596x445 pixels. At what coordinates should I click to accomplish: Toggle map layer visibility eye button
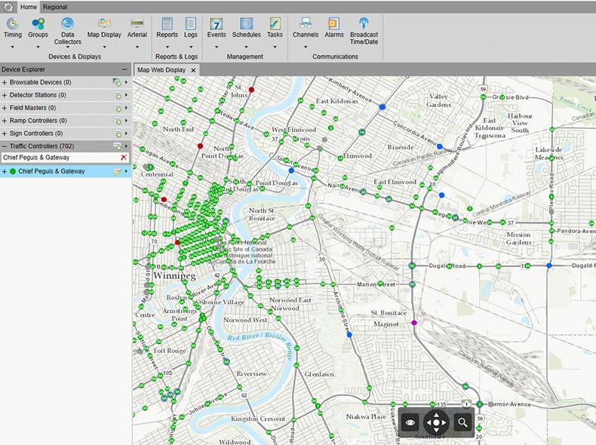pos(410,422)
